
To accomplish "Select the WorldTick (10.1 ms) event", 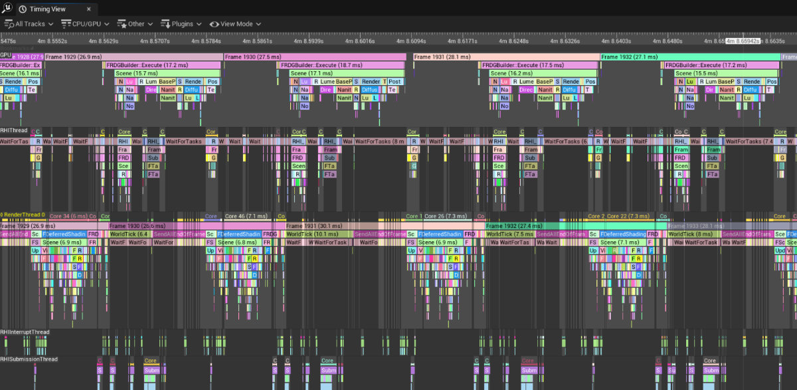I will 319,234.
